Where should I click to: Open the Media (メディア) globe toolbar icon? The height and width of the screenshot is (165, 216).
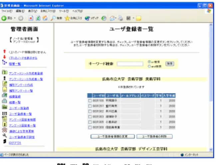click(87, 18)
